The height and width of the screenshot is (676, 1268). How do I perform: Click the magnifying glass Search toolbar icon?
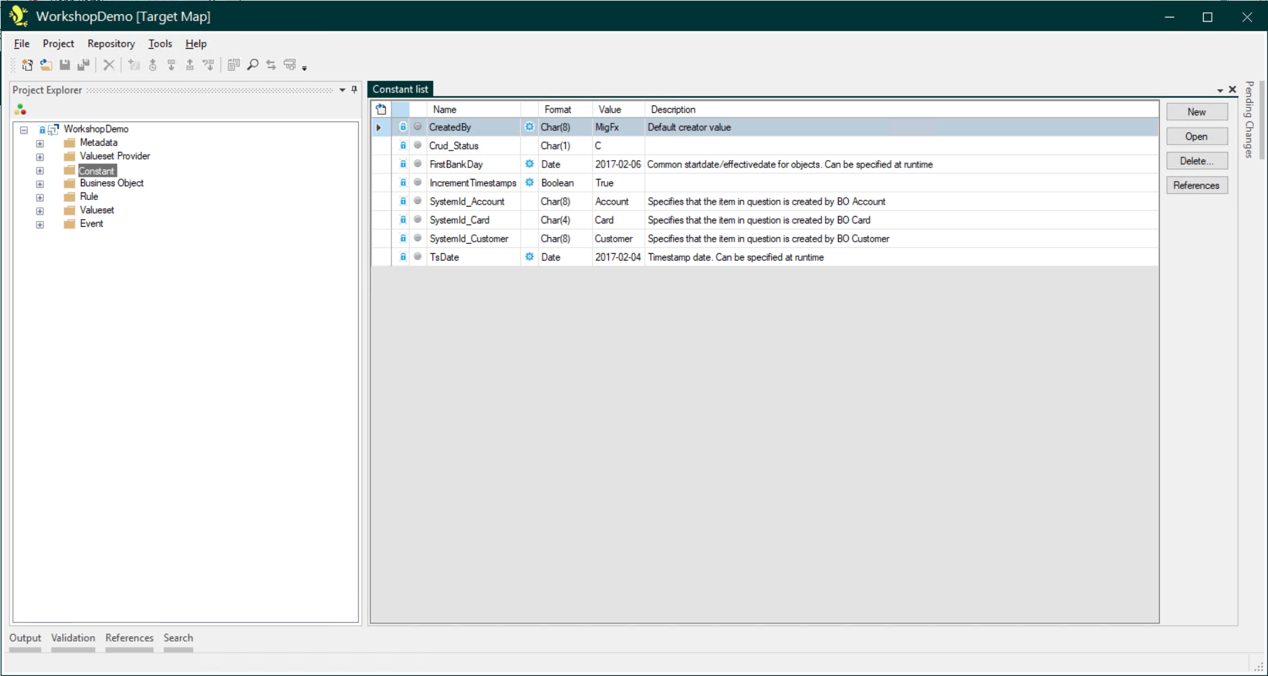[253, 65]
